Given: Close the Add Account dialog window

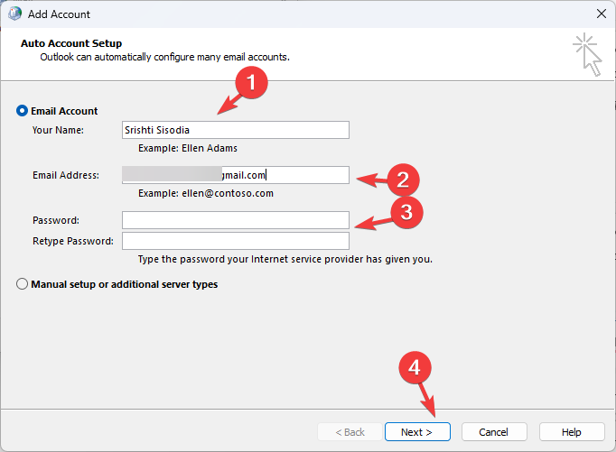Looking at the screenshot, I should [x=601, y=14].
